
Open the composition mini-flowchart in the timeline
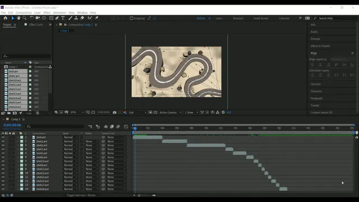[90, 126]
